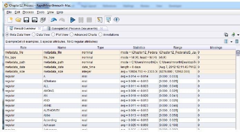Viewport: 240px width, 133px height.
Task: Click the column selection table icon
Action: point(226,42)
